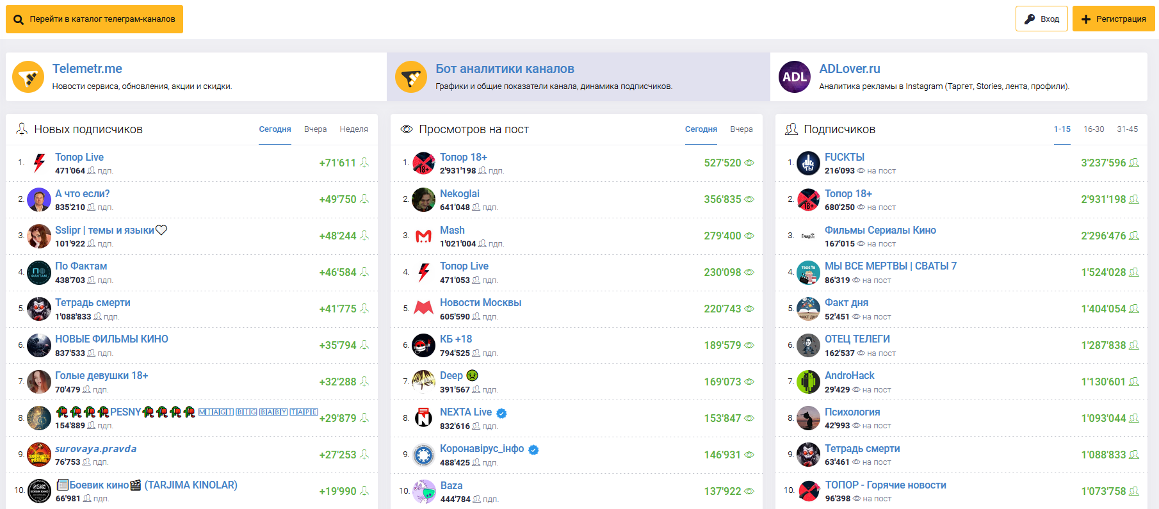Click the Mash channel logo icon
Viewport: 1159px width, 509px height.
point(424,236)
